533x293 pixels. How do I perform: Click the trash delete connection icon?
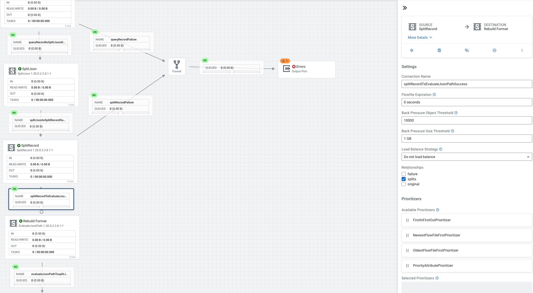439,50
